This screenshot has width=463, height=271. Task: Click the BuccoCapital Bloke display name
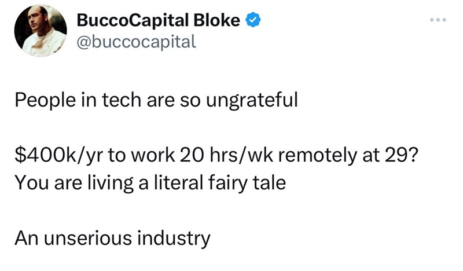pyautogui.click(x=158, y=21)
